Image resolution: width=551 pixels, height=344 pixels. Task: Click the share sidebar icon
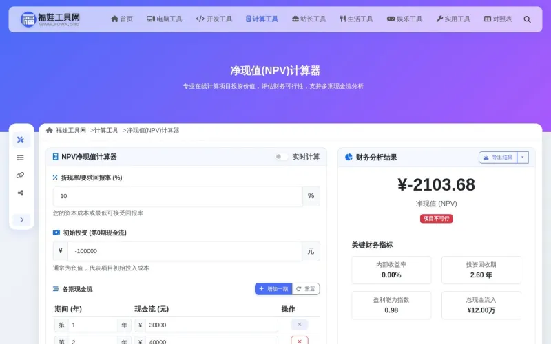tap(21, 193)
